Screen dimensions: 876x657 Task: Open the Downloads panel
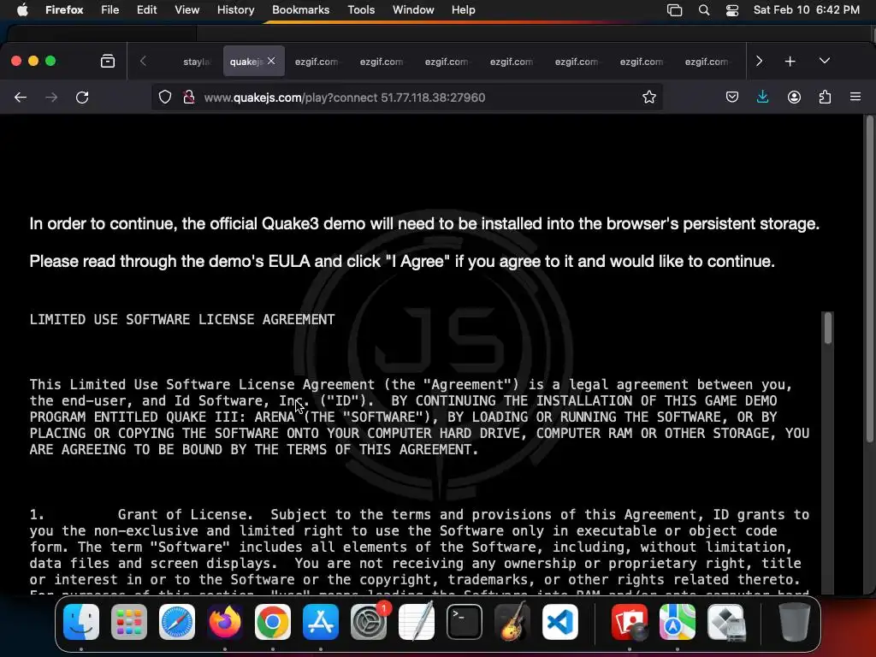762,98
